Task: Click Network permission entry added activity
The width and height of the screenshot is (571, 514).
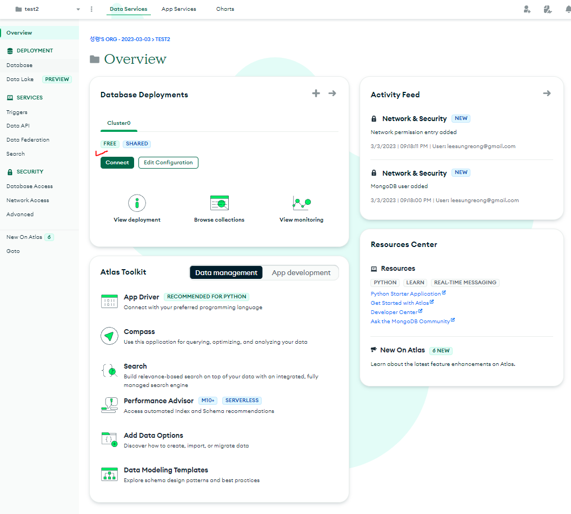Action: pyautogui.click(x=414, y=132)
